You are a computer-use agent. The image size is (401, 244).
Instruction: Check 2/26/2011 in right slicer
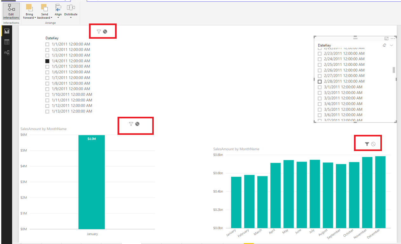click(320, 70)
